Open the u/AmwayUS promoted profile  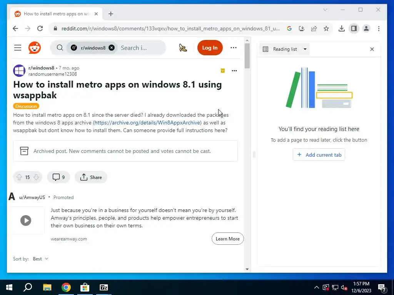click(32, 197)
